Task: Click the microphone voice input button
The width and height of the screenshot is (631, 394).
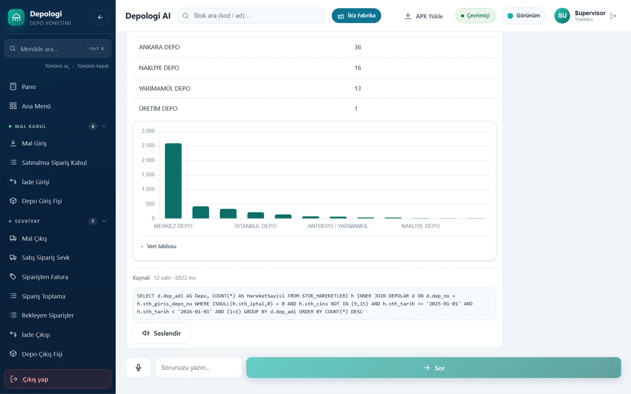Action: coord(138,368)
